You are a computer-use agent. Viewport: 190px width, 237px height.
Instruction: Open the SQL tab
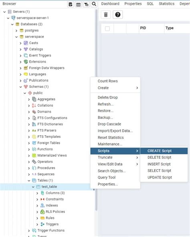[150, 4]
